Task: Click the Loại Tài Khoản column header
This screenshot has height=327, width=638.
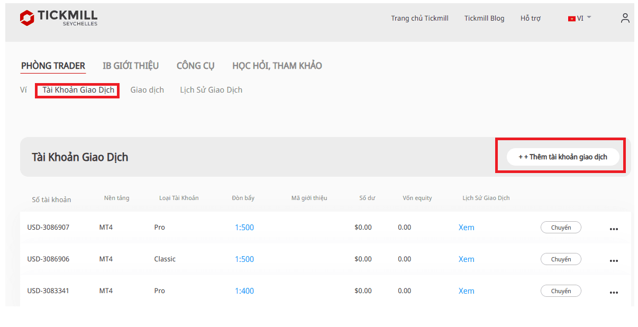Action: coord(179,198)
